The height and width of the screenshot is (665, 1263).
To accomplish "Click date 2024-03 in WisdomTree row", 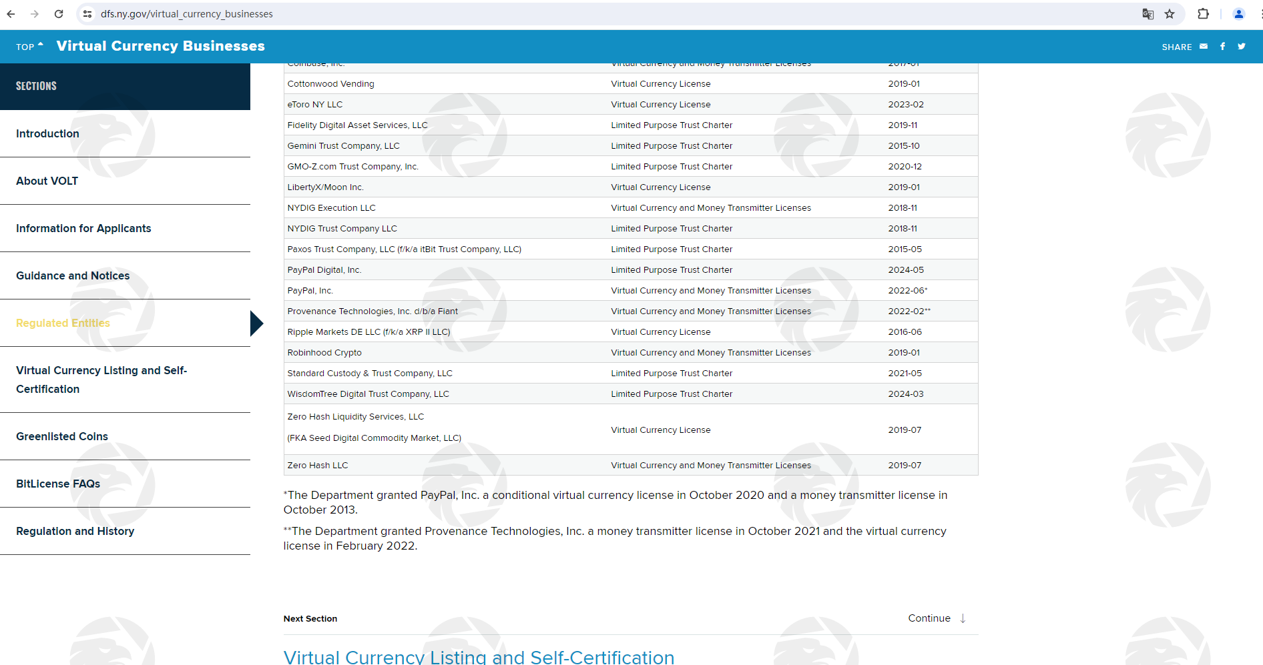I will click(x=906, y=394).
